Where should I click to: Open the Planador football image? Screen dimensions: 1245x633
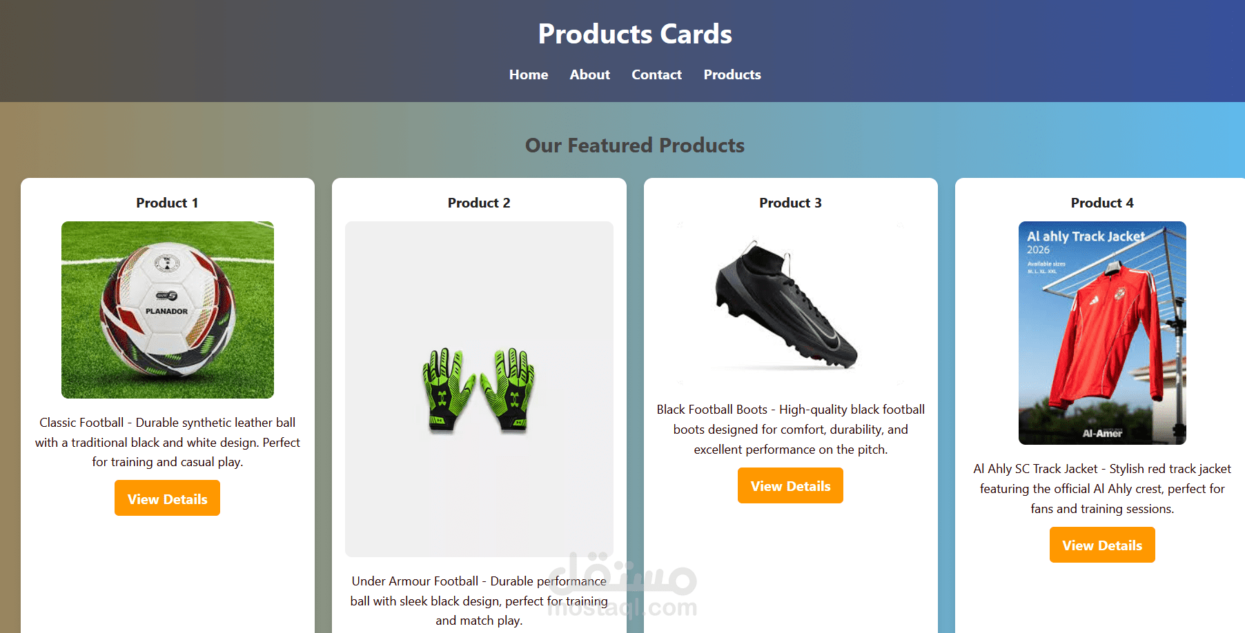click(x=167, y=310)
